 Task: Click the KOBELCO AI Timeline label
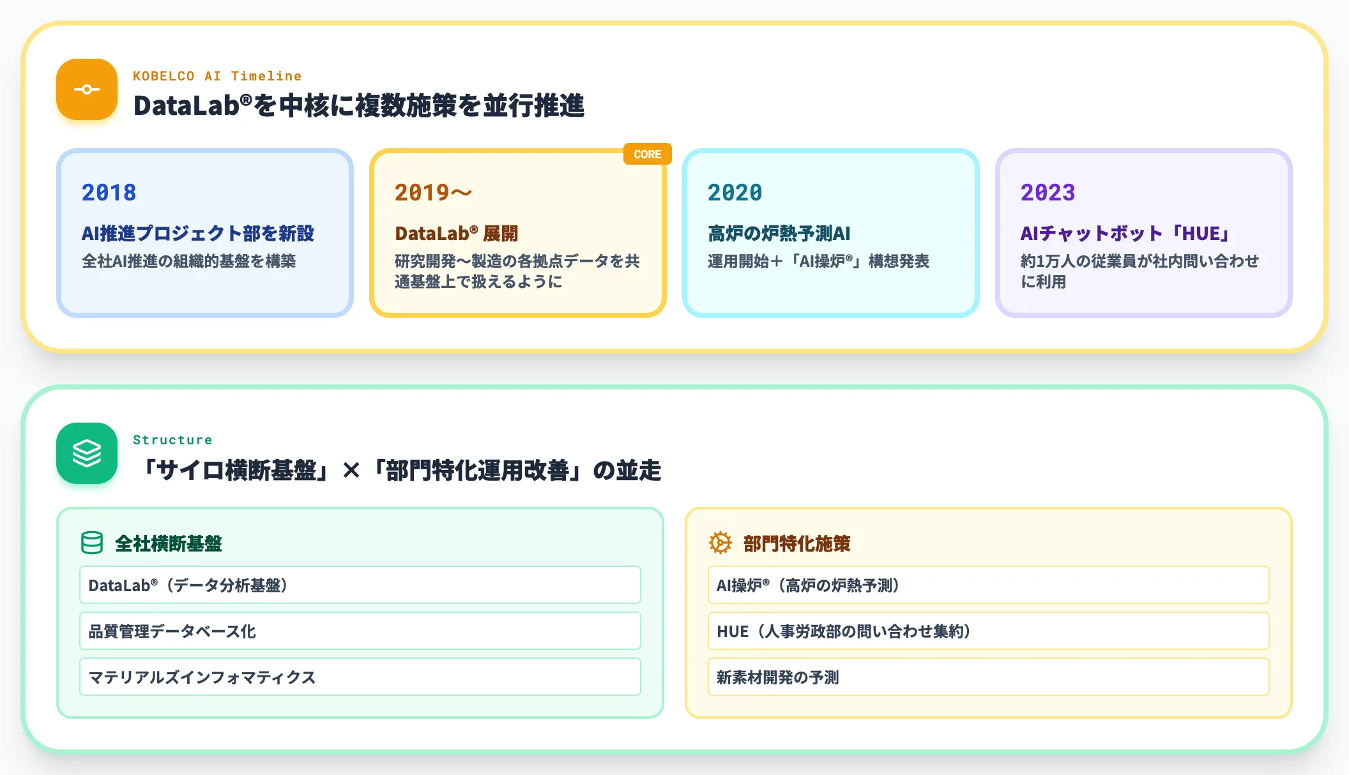click(x=217, y=76)
